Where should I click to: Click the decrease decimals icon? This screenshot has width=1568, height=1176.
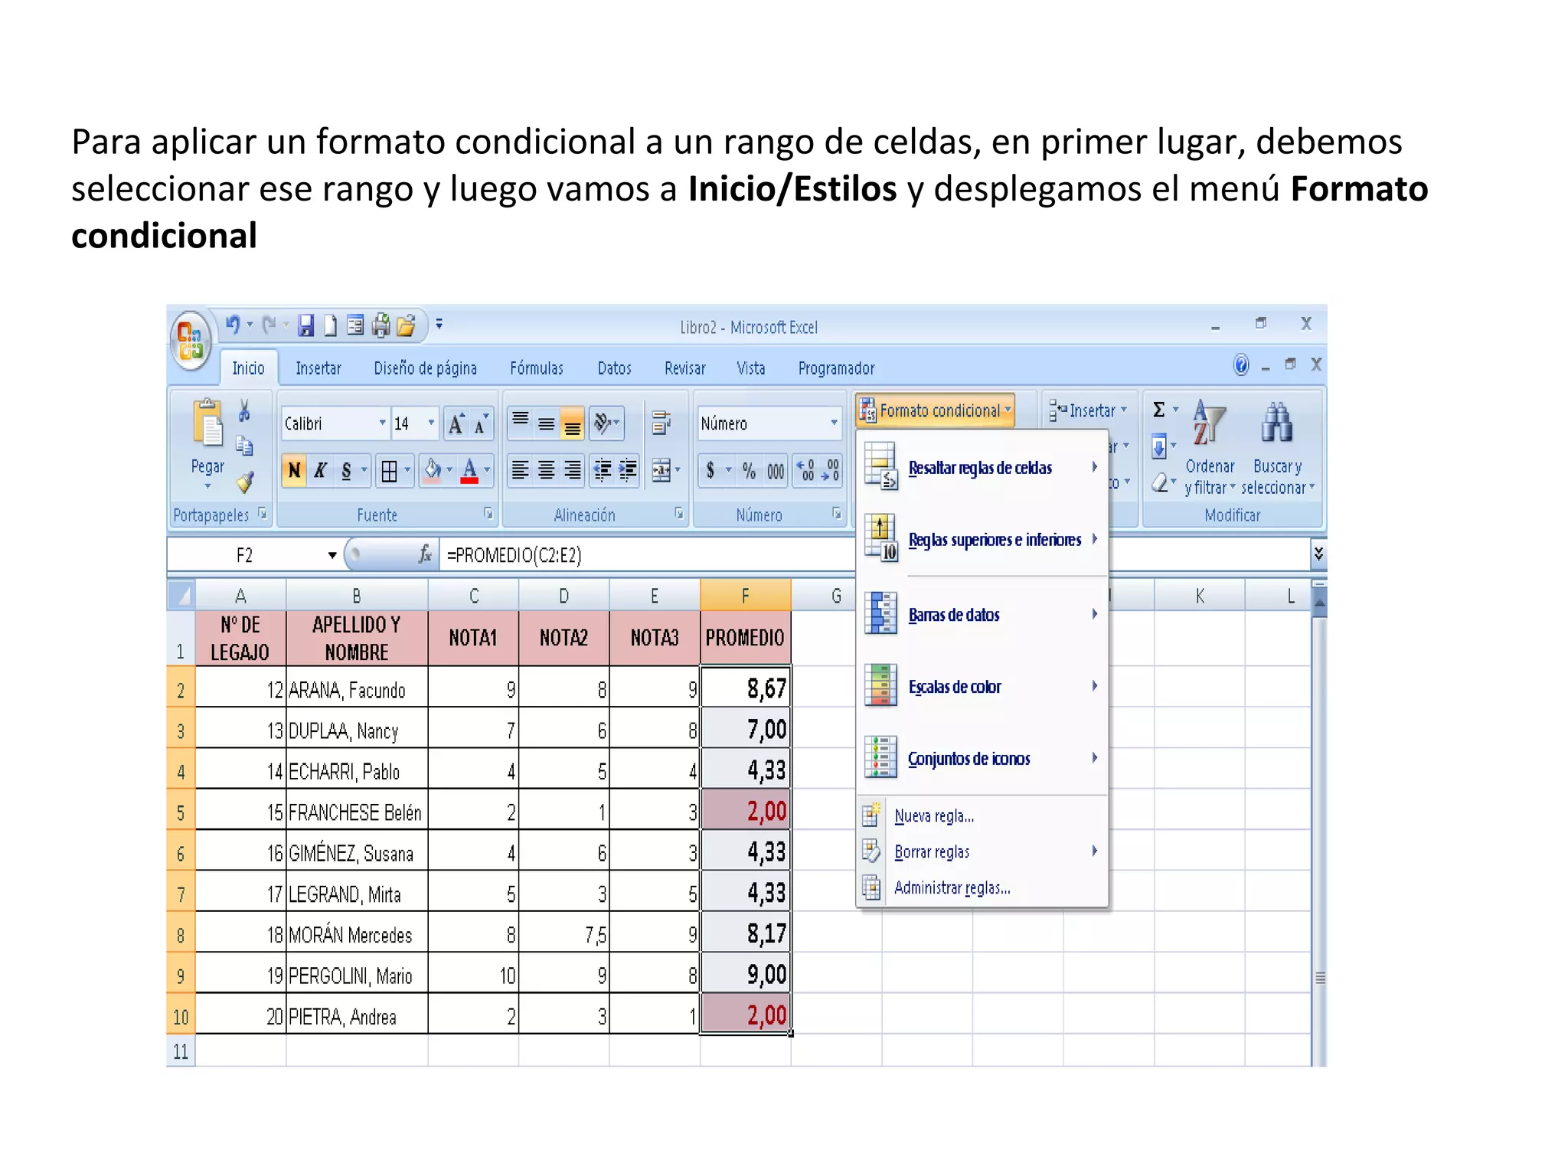pyautogui.click(x=831, y=471)
